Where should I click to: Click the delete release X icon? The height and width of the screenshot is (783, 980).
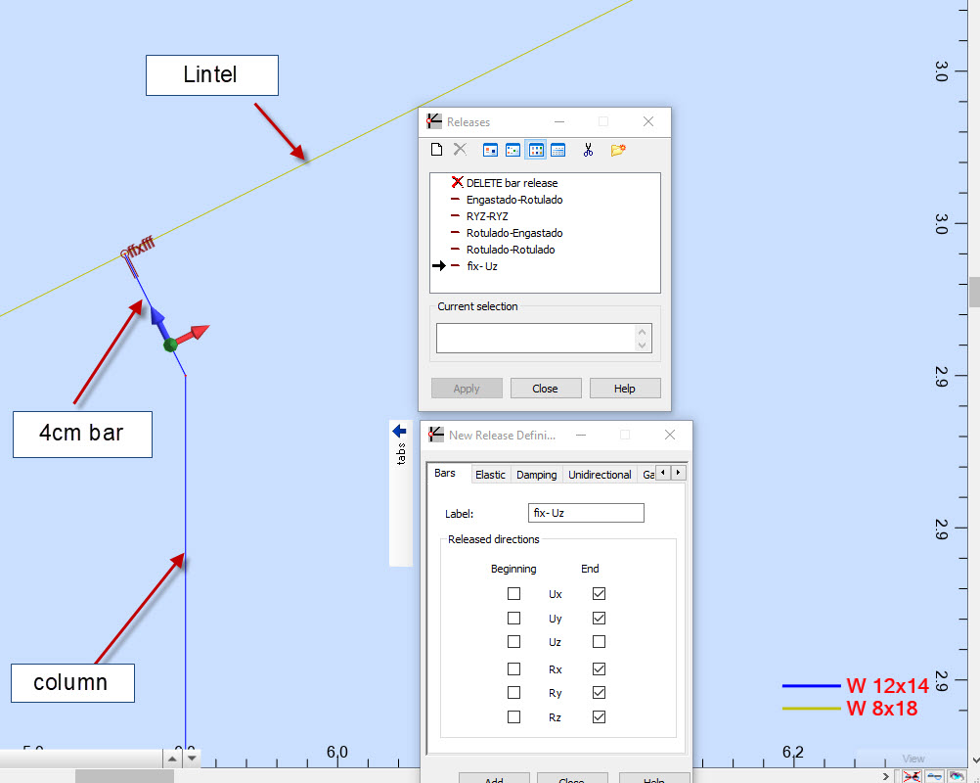[460, 150]
